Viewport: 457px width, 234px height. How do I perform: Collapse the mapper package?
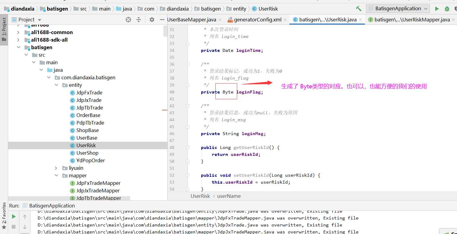[56, 175]
